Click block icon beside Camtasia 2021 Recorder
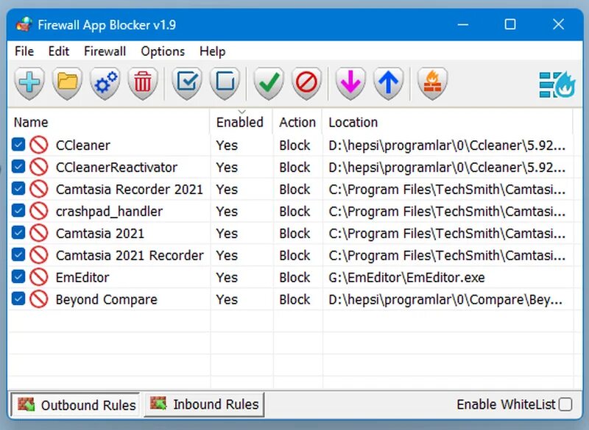 39,255
